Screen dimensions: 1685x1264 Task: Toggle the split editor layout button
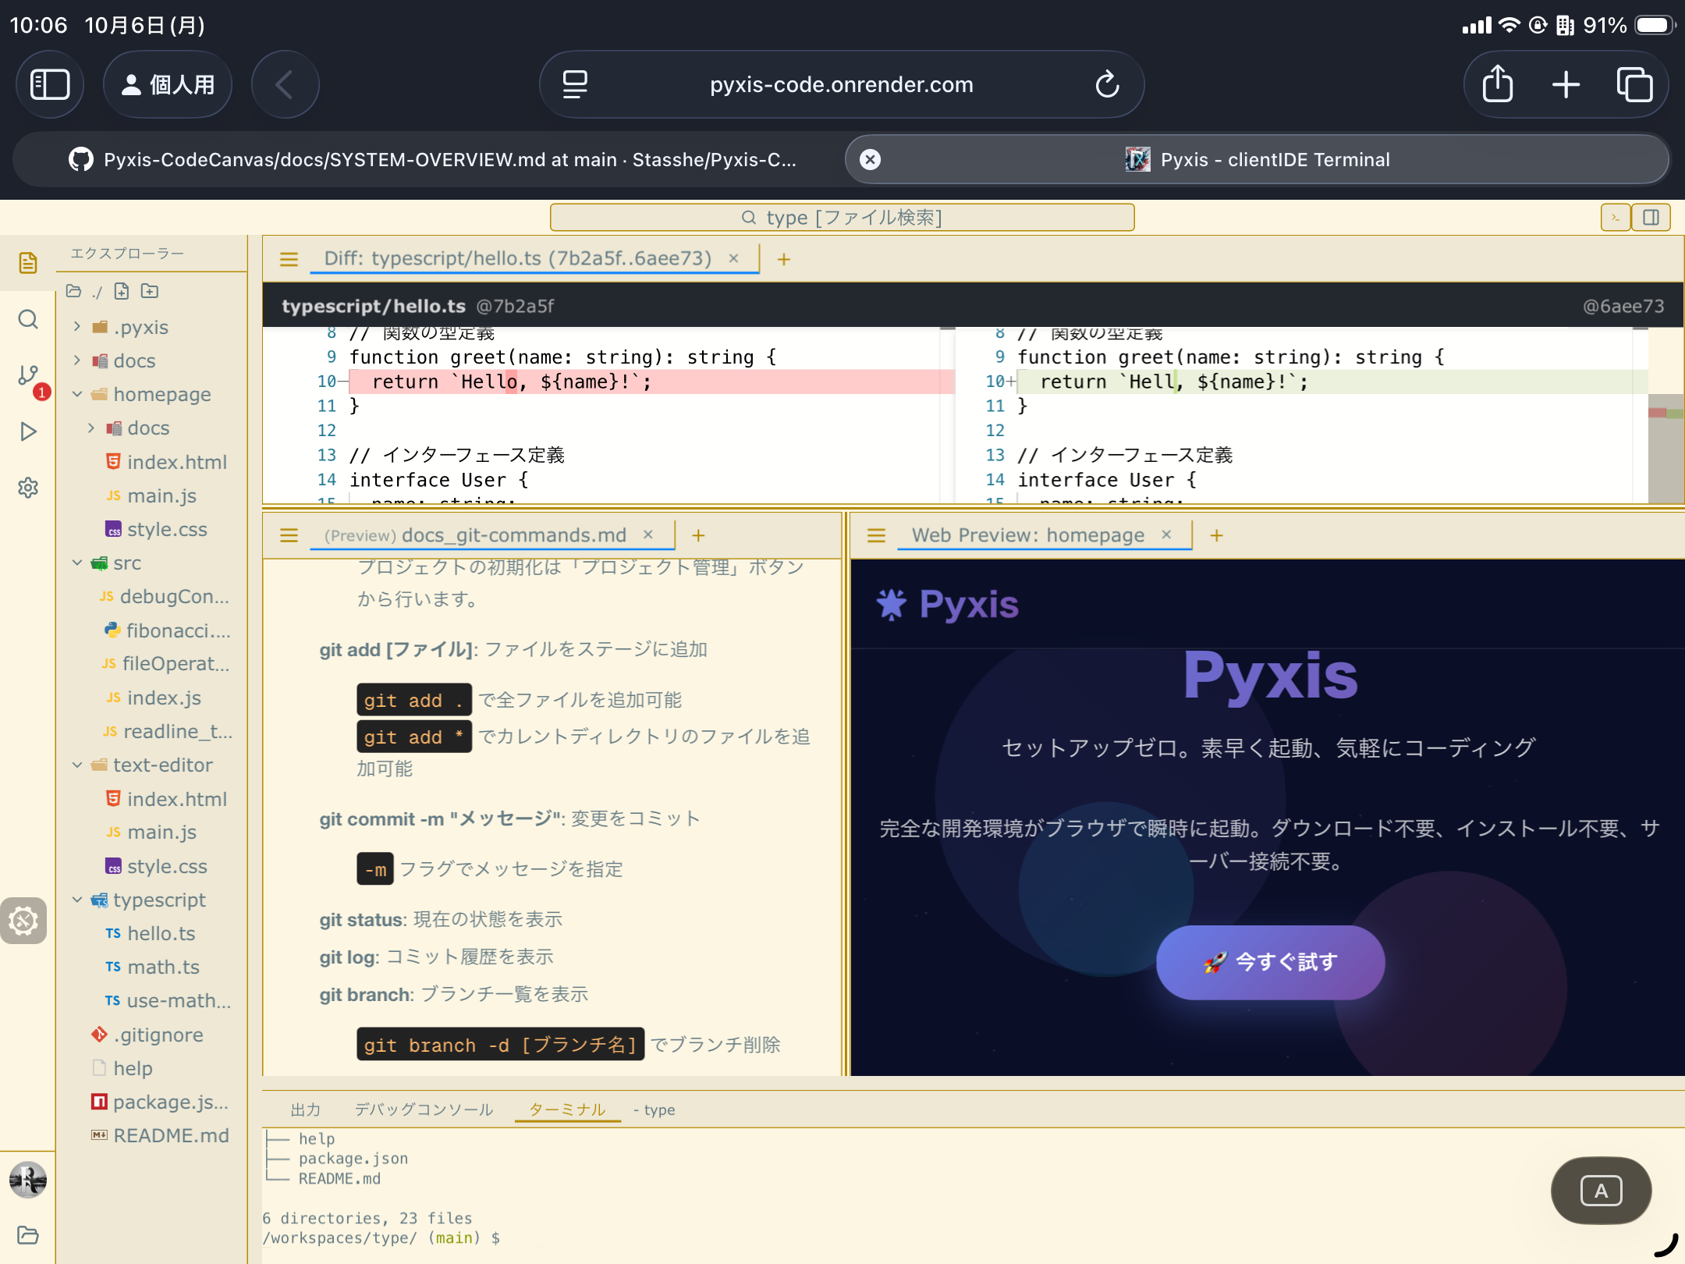[x=1651, y=218]
